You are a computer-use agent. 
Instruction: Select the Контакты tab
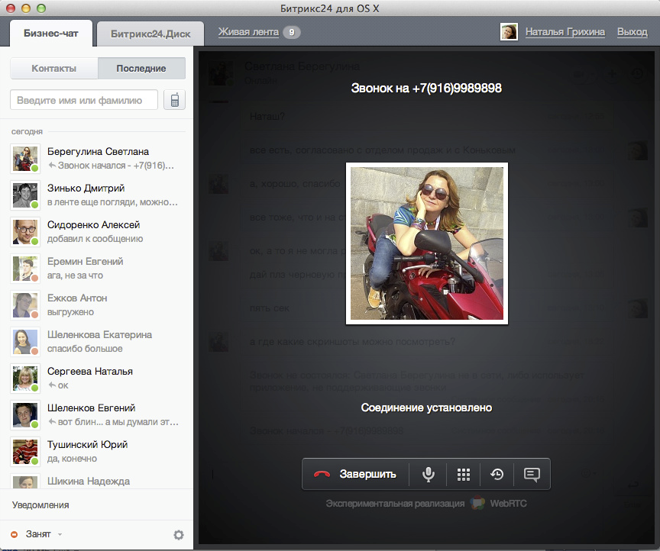tap(54, 68)
